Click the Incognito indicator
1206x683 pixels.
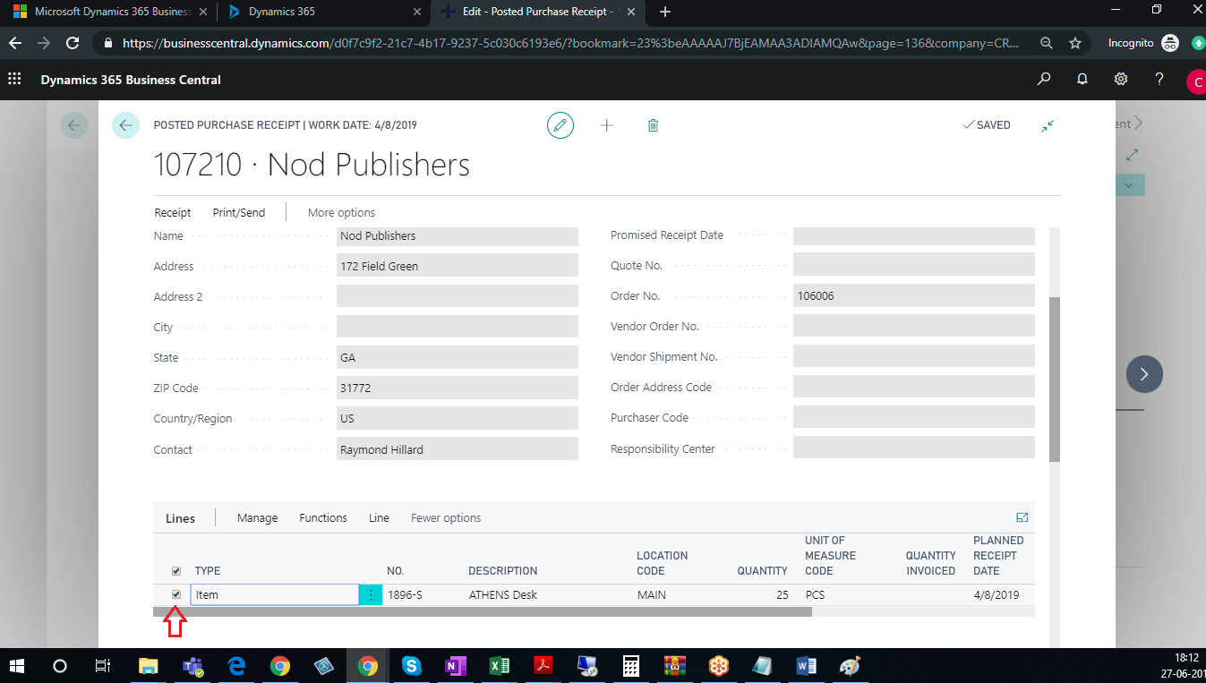click(x=1143, y=43)
